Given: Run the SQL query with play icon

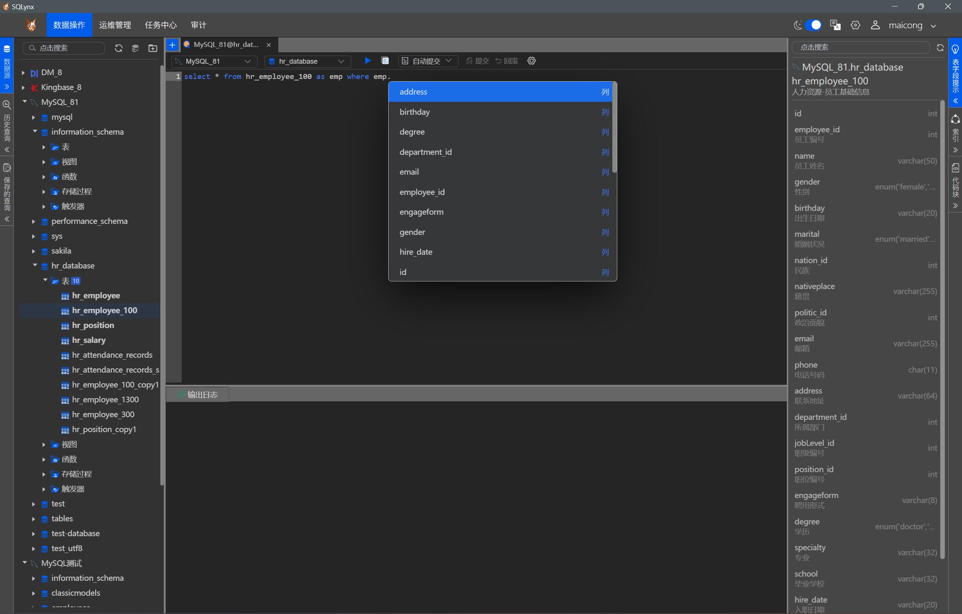Looking at the screenshot, I should [368, 61].
